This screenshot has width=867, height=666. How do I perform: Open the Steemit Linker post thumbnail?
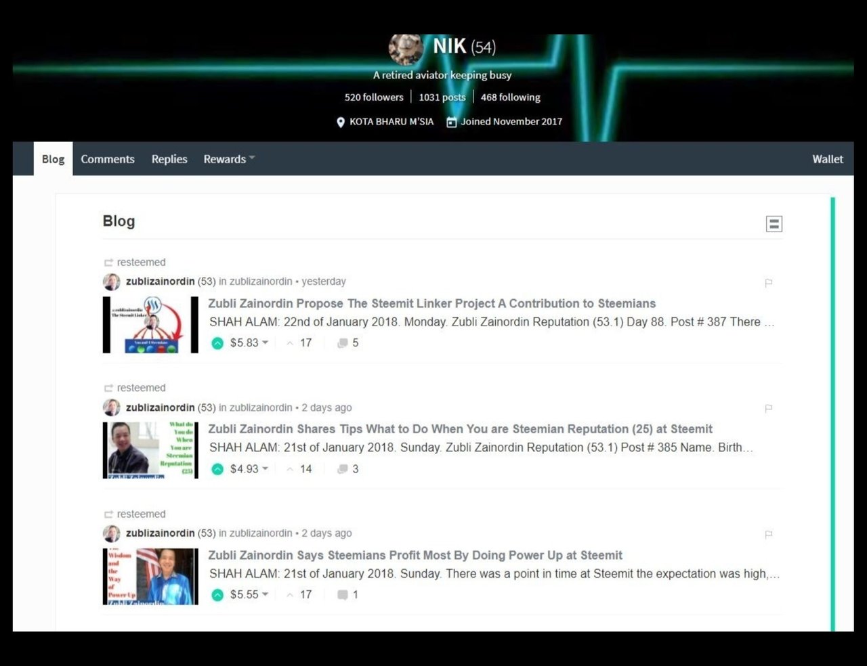[150, 325]
